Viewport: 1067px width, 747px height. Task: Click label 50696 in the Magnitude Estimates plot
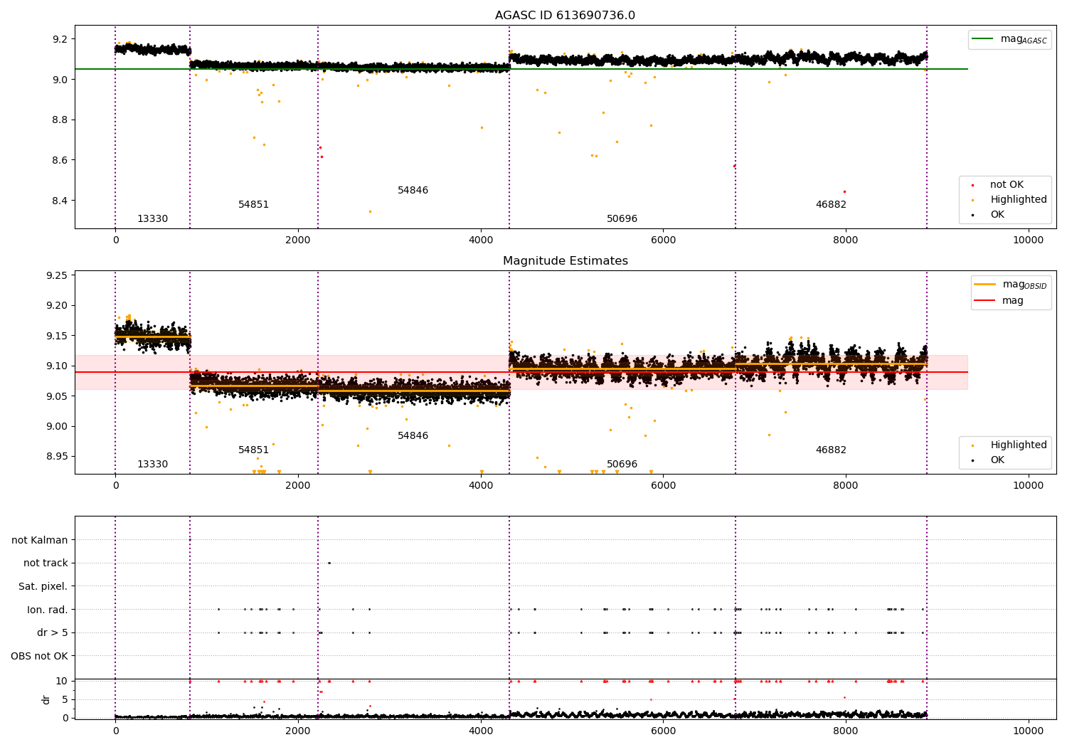622,465
